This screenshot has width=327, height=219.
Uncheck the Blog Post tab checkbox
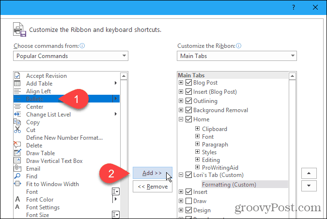pyautogui.click(x=188, y=83)
